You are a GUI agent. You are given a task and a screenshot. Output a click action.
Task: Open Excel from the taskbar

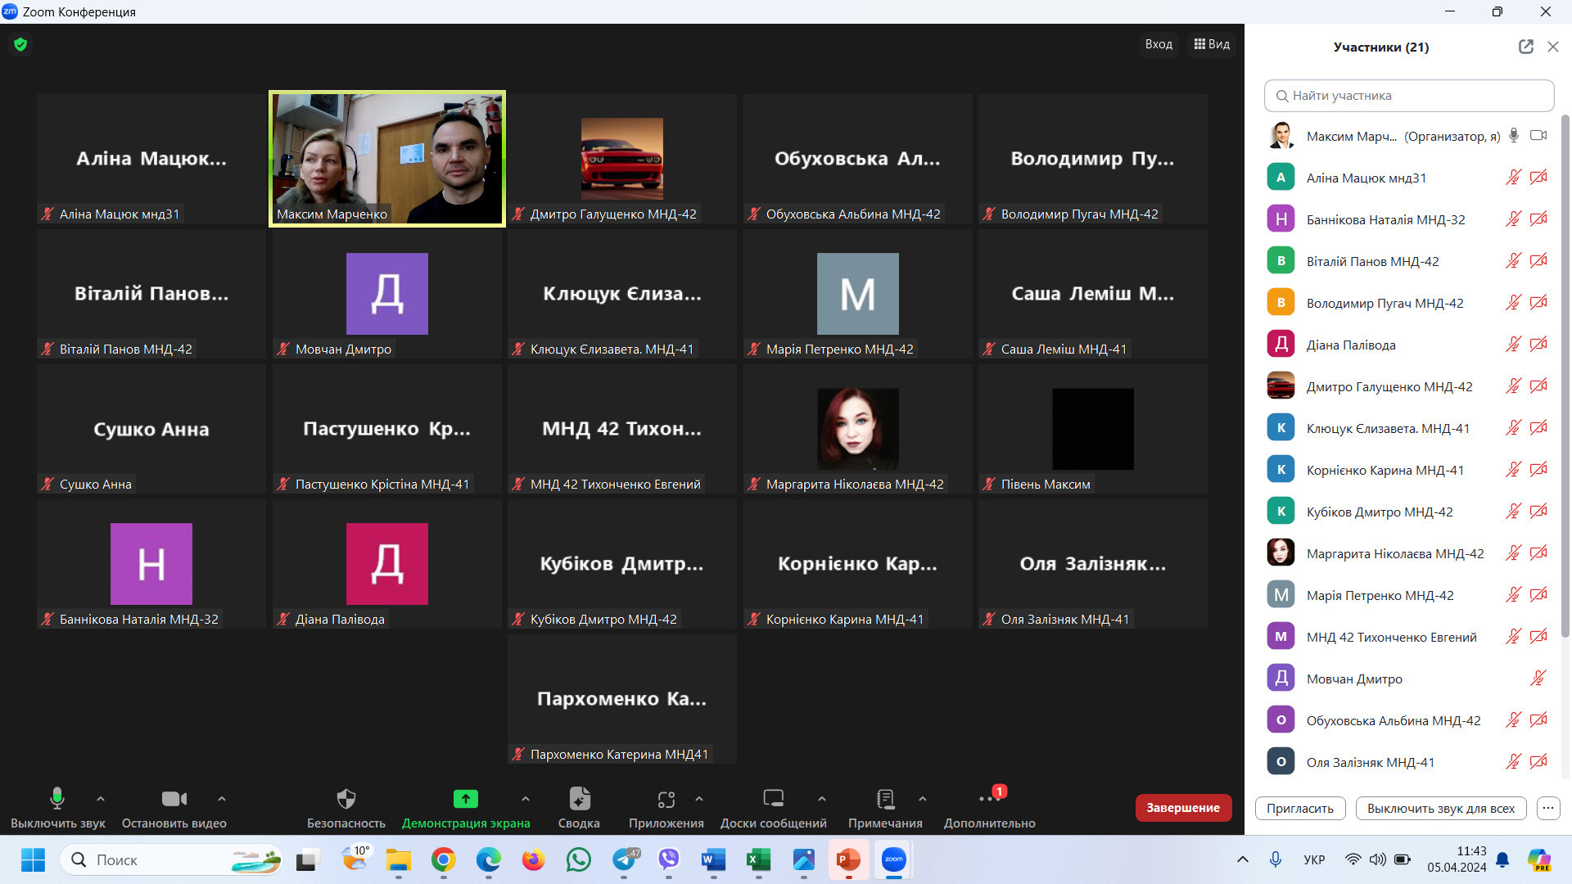(x=758, y=859)
